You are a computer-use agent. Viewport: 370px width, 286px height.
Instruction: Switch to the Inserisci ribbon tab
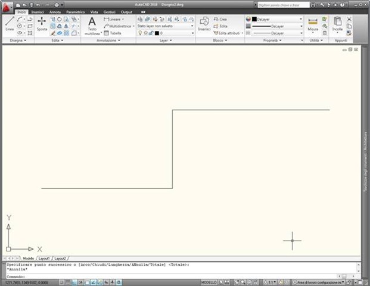[x=38, y=12]
